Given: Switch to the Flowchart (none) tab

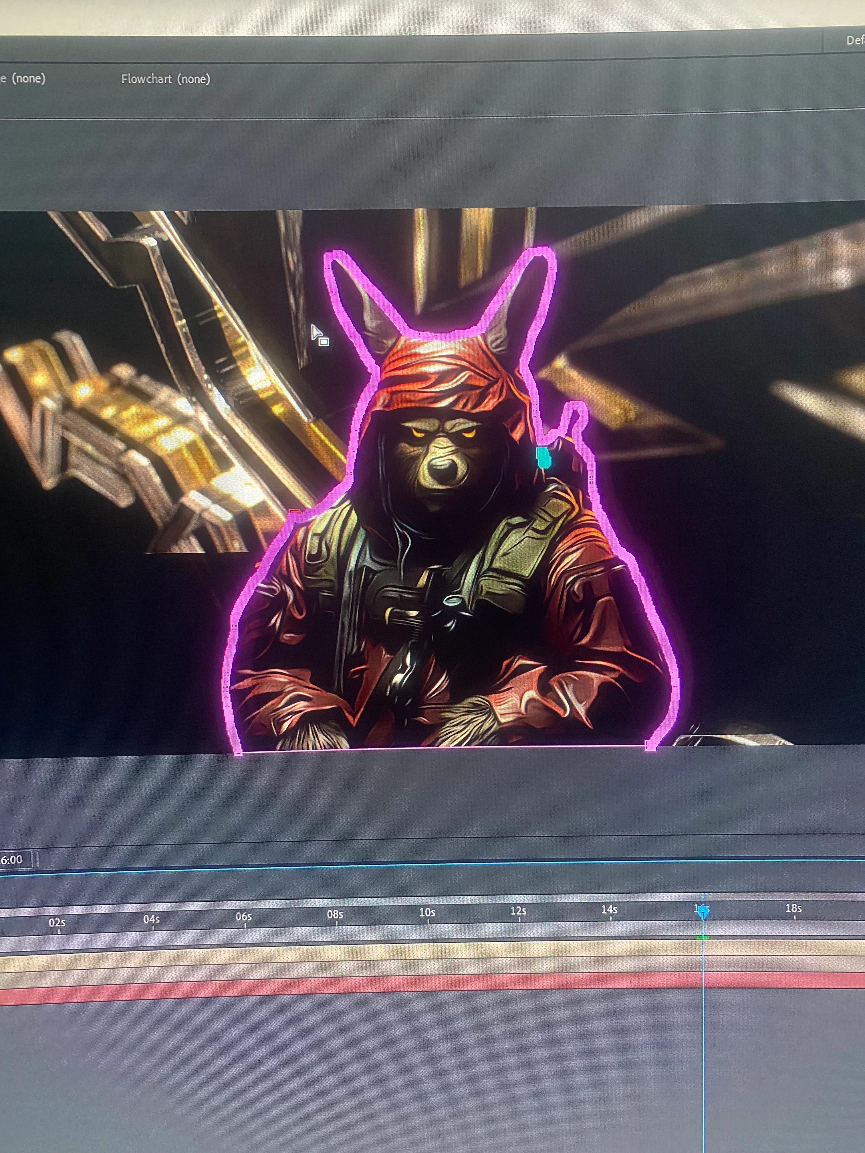Looking at the screenshot, I should pyautogui.click(x=165, y=79).
